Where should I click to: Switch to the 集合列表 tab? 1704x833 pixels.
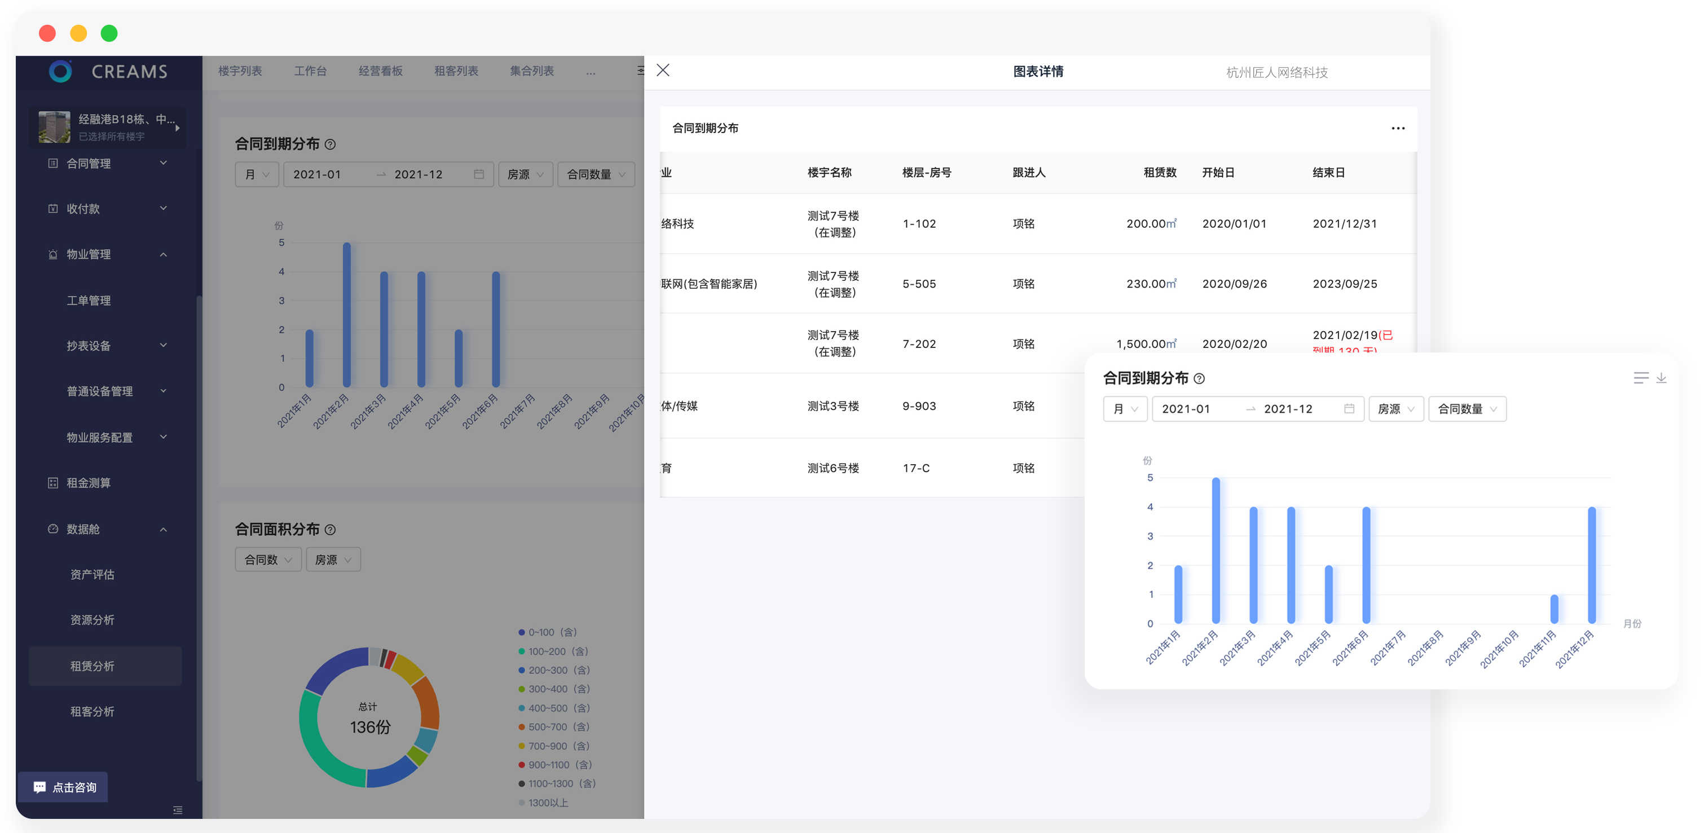(x=531, y=71)
